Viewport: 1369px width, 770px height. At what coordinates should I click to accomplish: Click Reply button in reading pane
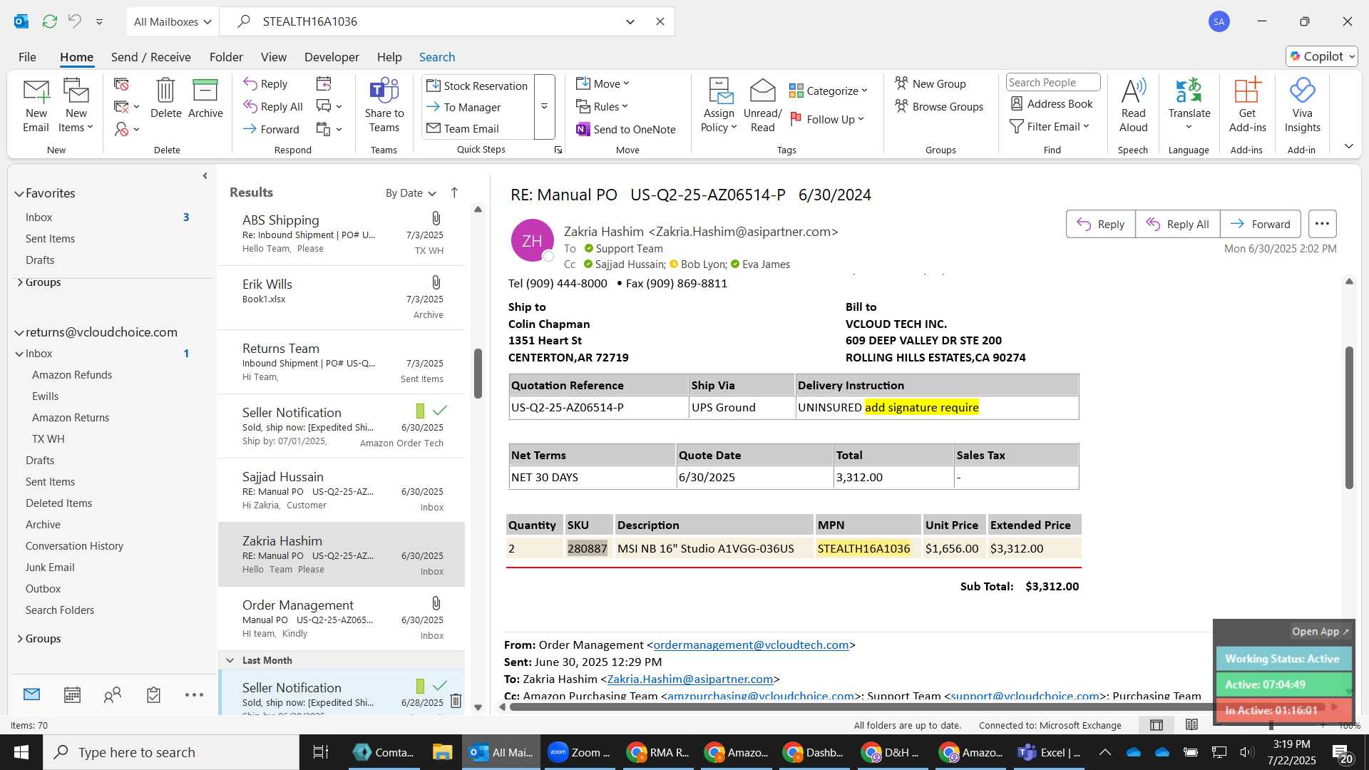point(1100,224)
